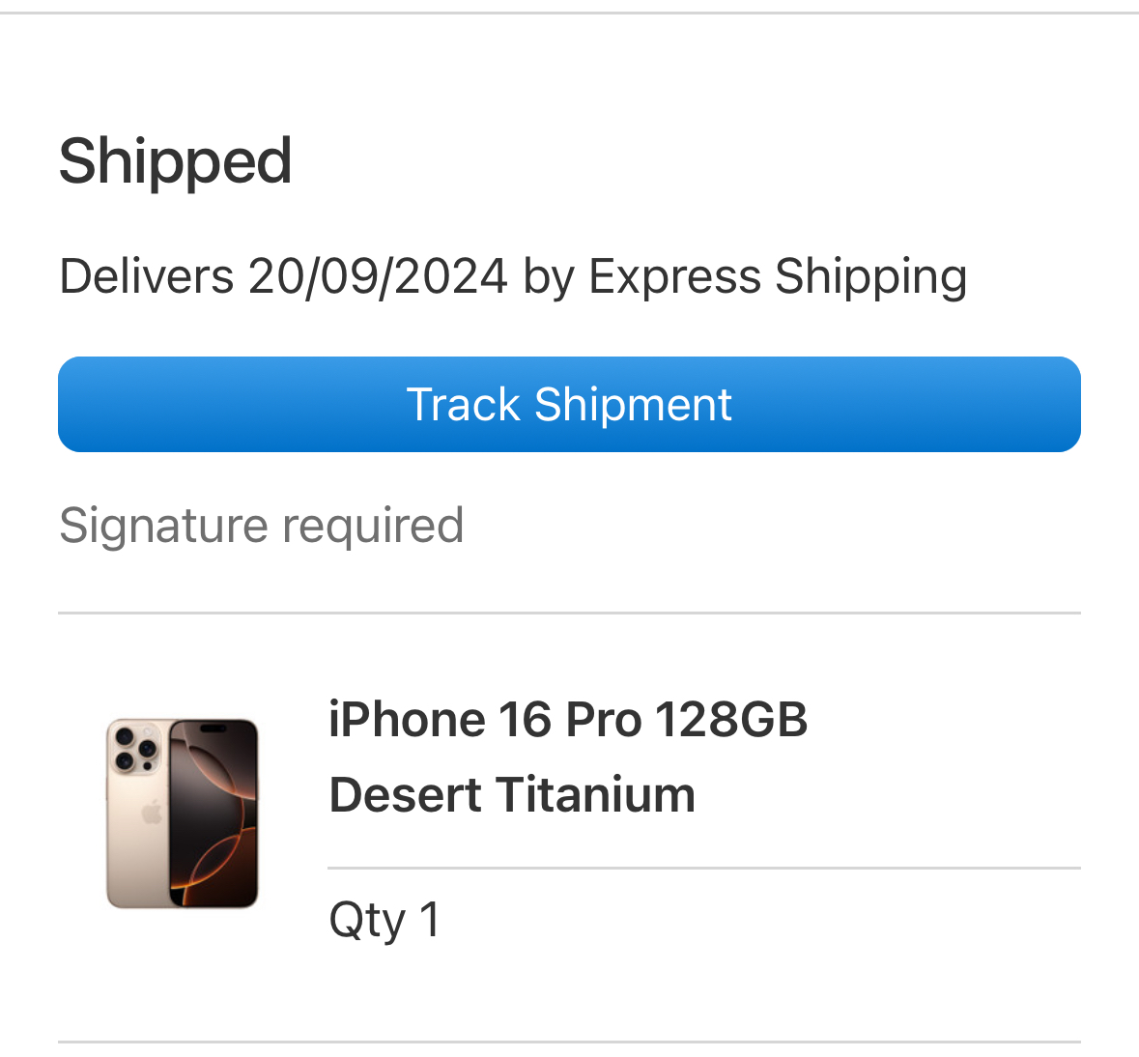Image resolution: width=1139 pixels, height=1057 pixels.
Task: Click the Track Shipment button
Action: click(x=569, y=404)
